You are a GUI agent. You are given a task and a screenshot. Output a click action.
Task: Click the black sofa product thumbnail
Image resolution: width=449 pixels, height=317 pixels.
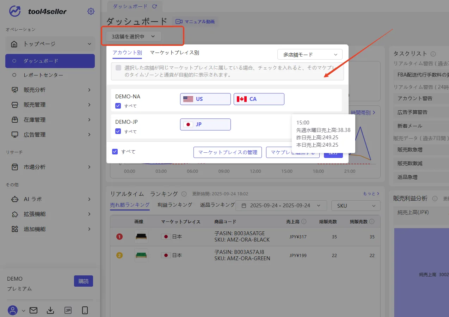pos(141,237)
